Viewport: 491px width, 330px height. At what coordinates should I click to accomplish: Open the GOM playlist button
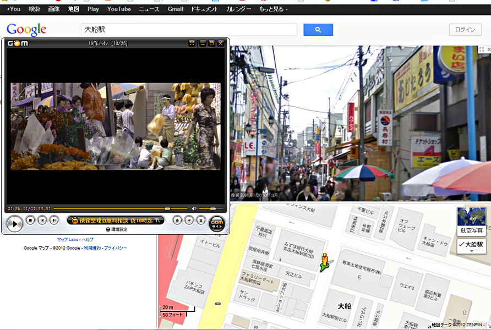click(x=201, y=220)
